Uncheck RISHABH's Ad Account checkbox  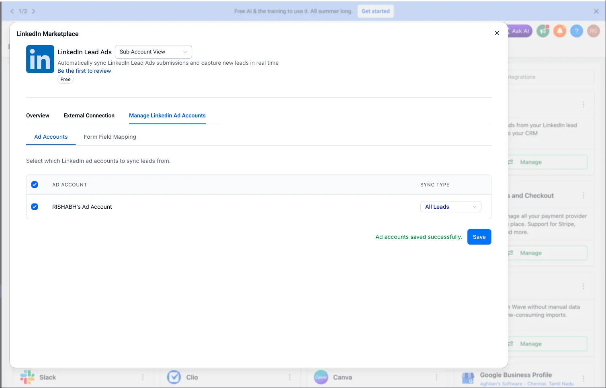[35, 207]
